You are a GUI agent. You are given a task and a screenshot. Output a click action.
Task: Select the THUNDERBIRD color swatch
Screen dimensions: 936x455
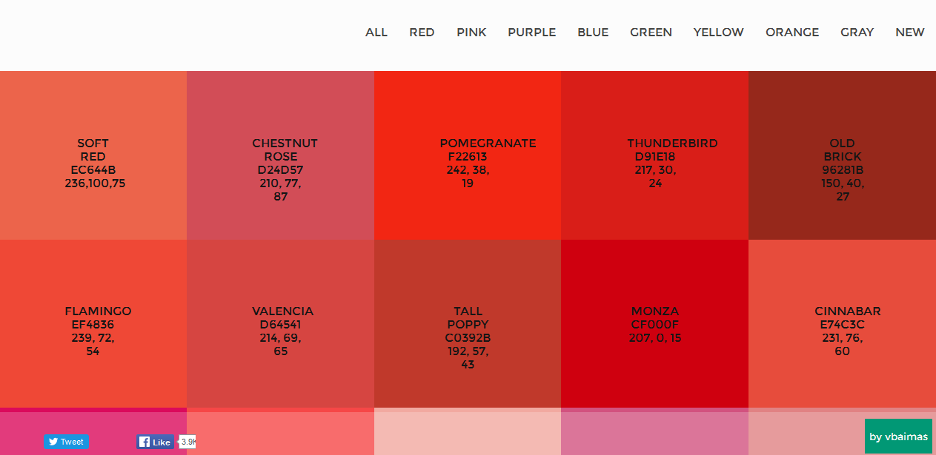(x=655, y=155)
